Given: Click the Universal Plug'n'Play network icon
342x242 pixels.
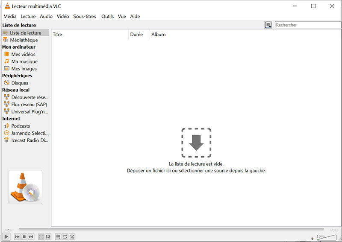Looking at the screenshot, I should [7, 111].
